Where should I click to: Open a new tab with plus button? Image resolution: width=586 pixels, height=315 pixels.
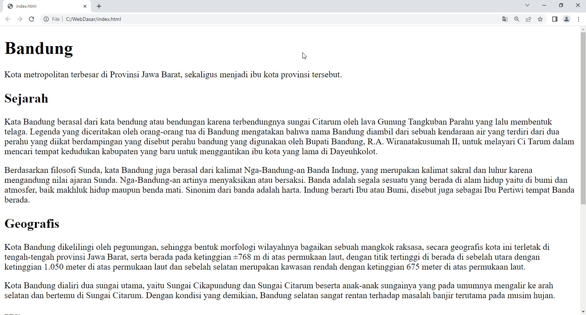[x=99, y=6]
